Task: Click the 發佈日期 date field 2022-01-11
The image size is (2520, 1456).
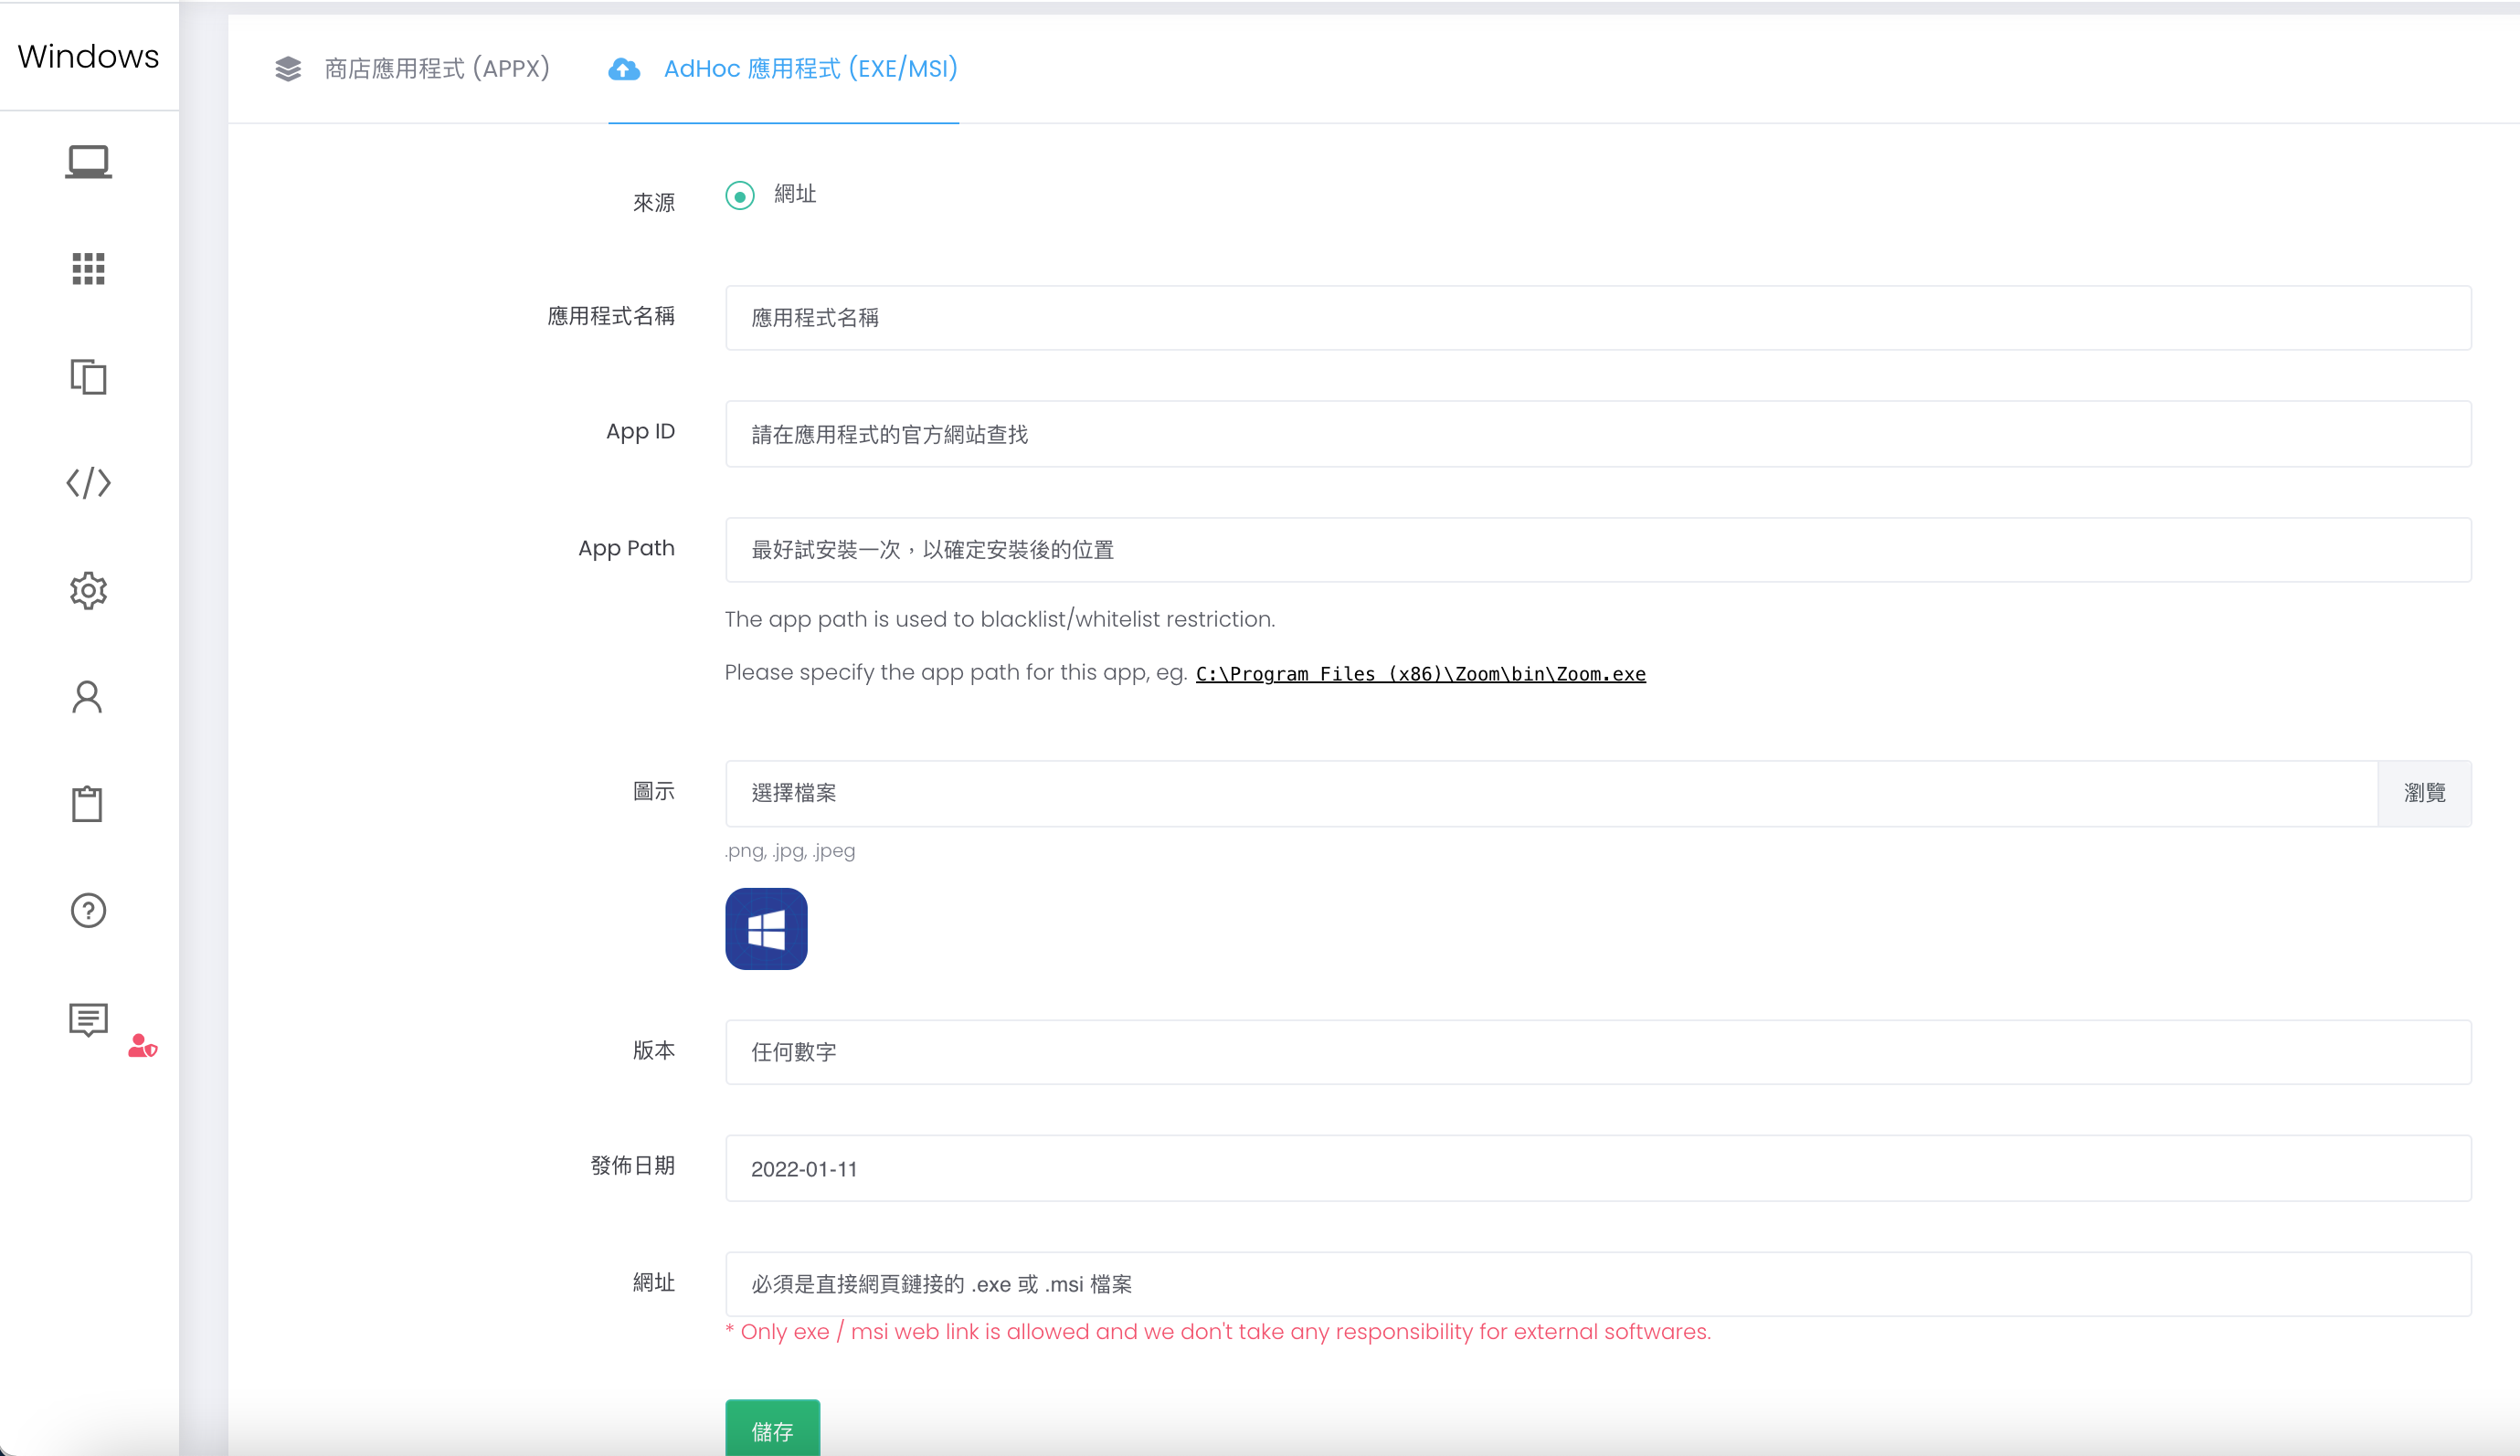Action: click(x=1598, y=1168)
